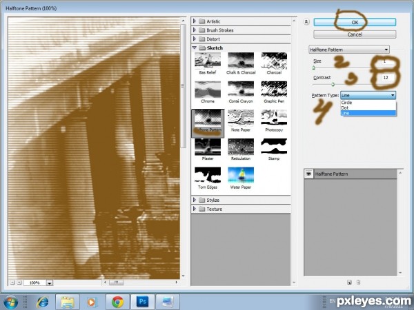Zoom in the preview with plus button

(x=19, y=282)
